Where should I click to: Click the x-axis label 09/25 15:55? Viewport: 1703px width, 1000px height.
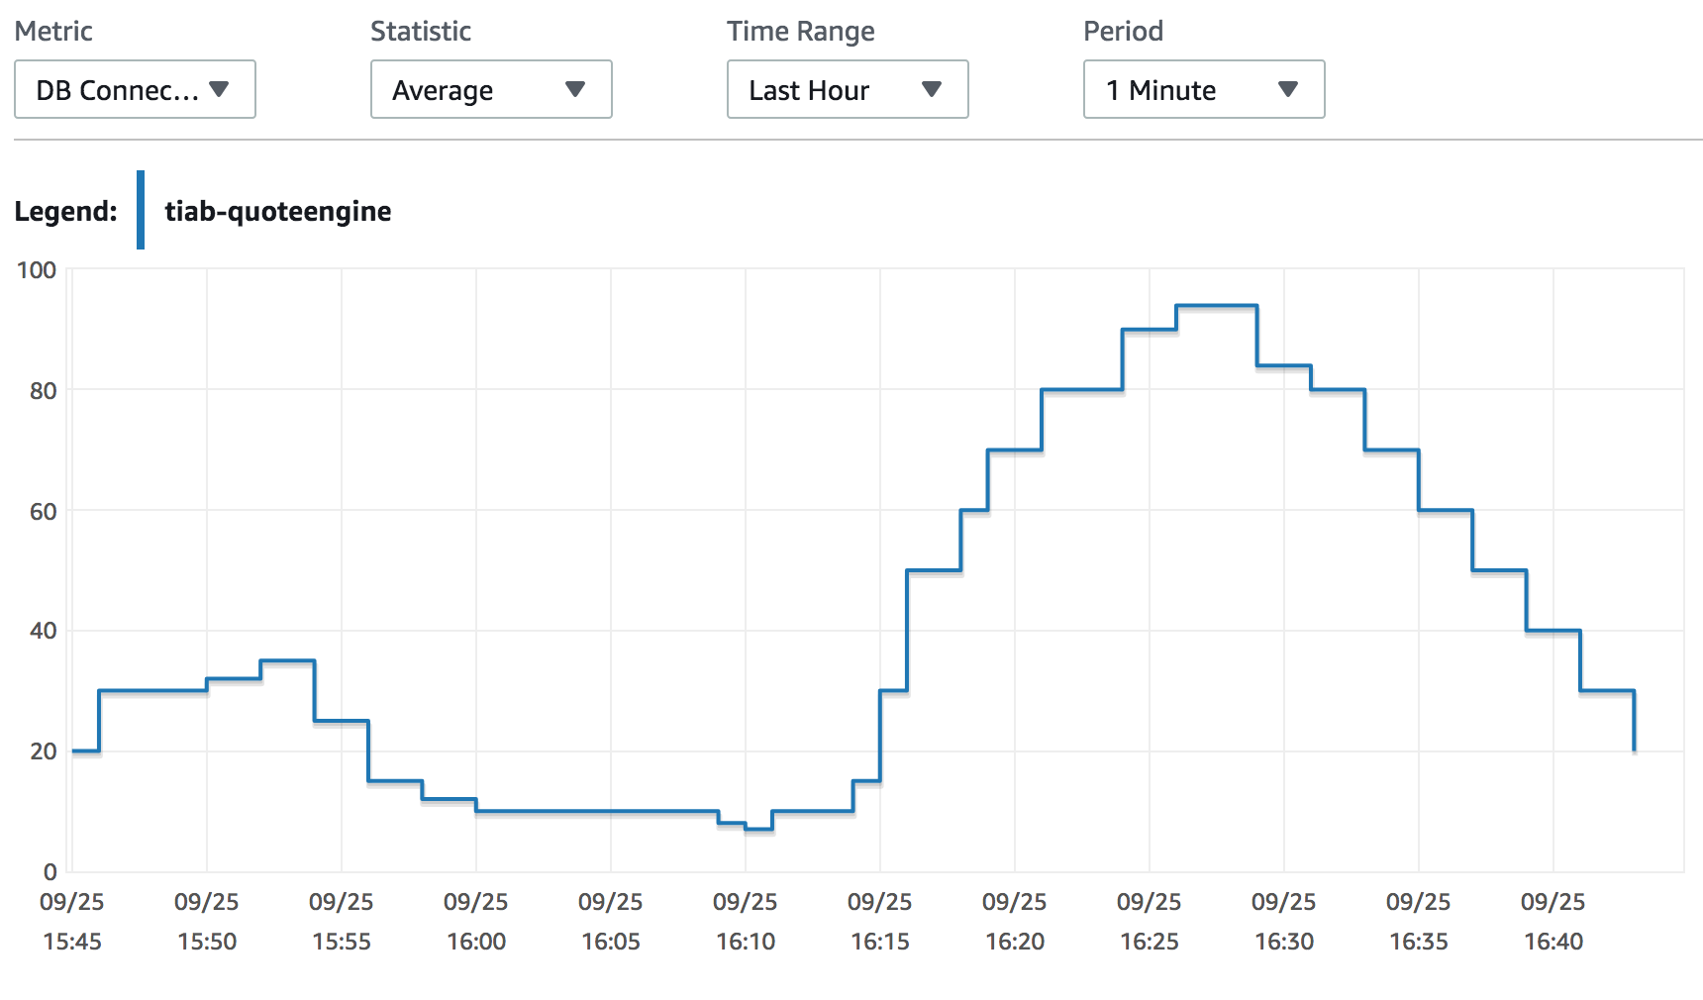coord(342,922)
